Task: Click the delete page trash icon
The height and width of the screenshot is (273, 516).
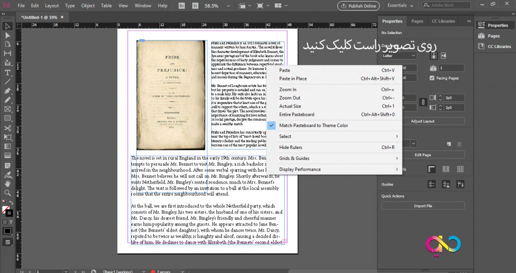Action: pyautogui.click(x=459, y=144)
